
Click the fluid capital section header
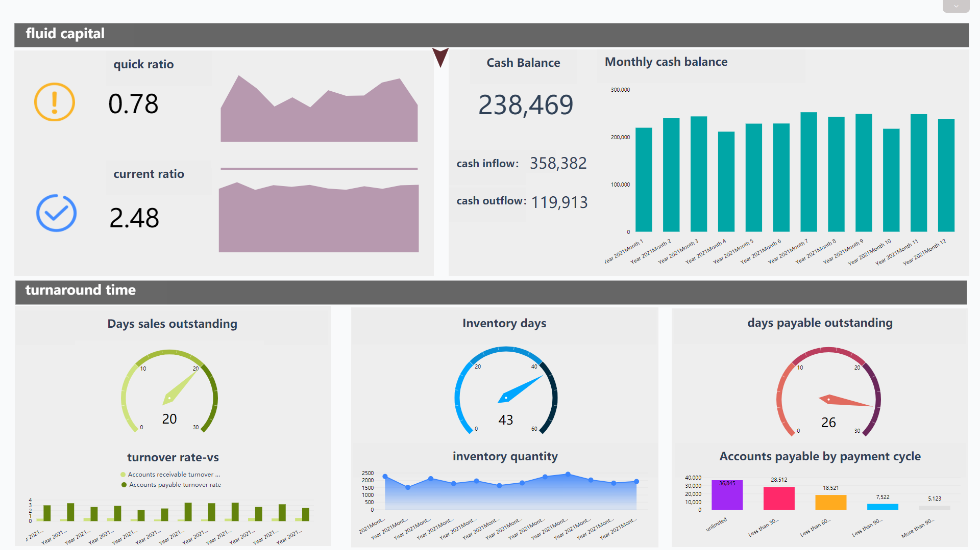491,34
